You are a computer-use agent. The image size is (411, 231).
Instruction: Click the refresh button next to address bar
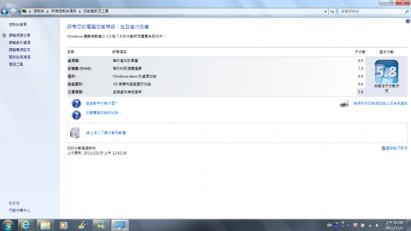tap(332, 12)
